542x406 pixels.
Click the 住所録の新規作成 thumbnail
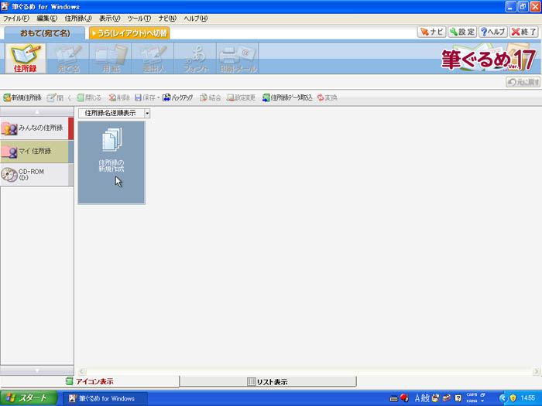pyautogui.click(x=111, y=162)
